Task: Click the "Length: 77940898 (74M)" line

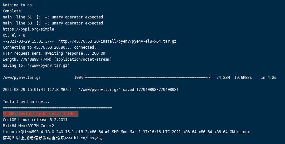Action: click(x=57, y=59)
